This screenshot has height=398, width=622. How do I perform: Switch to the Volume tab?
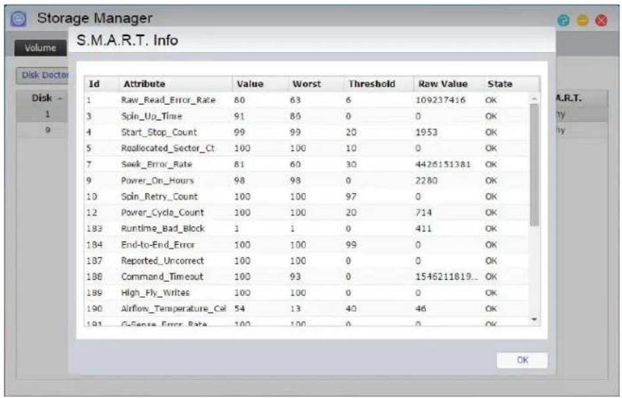click(x=41, y=48)
